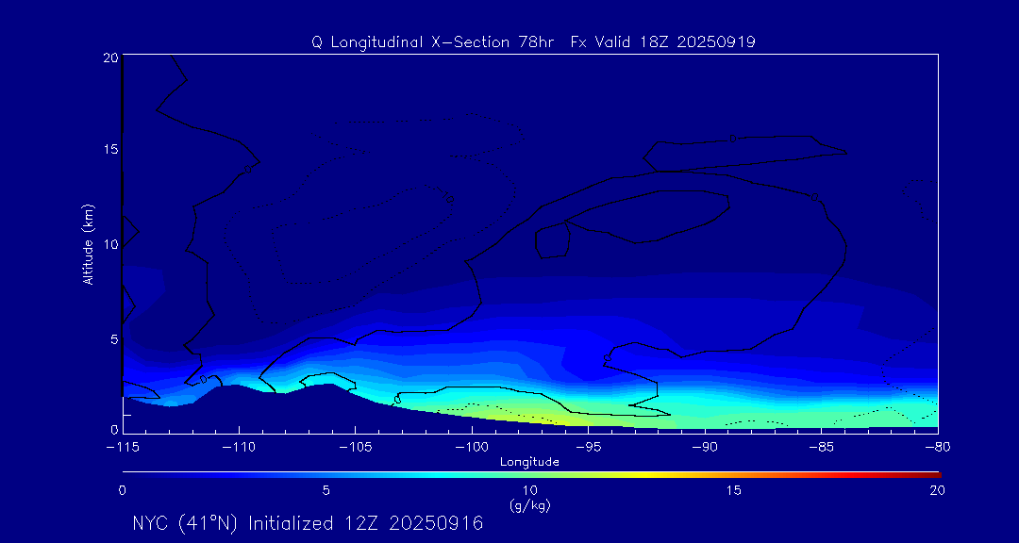The image size is (1019, 543).
Task: Select the -95 longitude tick label
Action: (588, 447)
